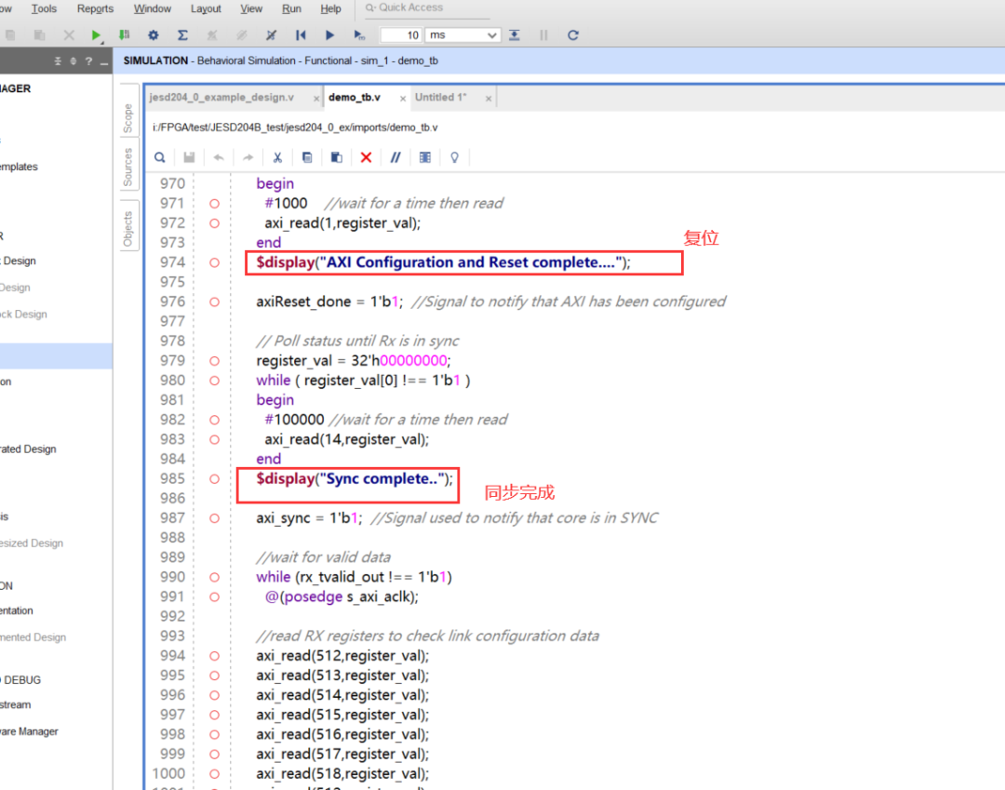This screenshot has height=790, width=1005.
Task: Switch to the Untitled 1 tab
Action: point(441,98)
